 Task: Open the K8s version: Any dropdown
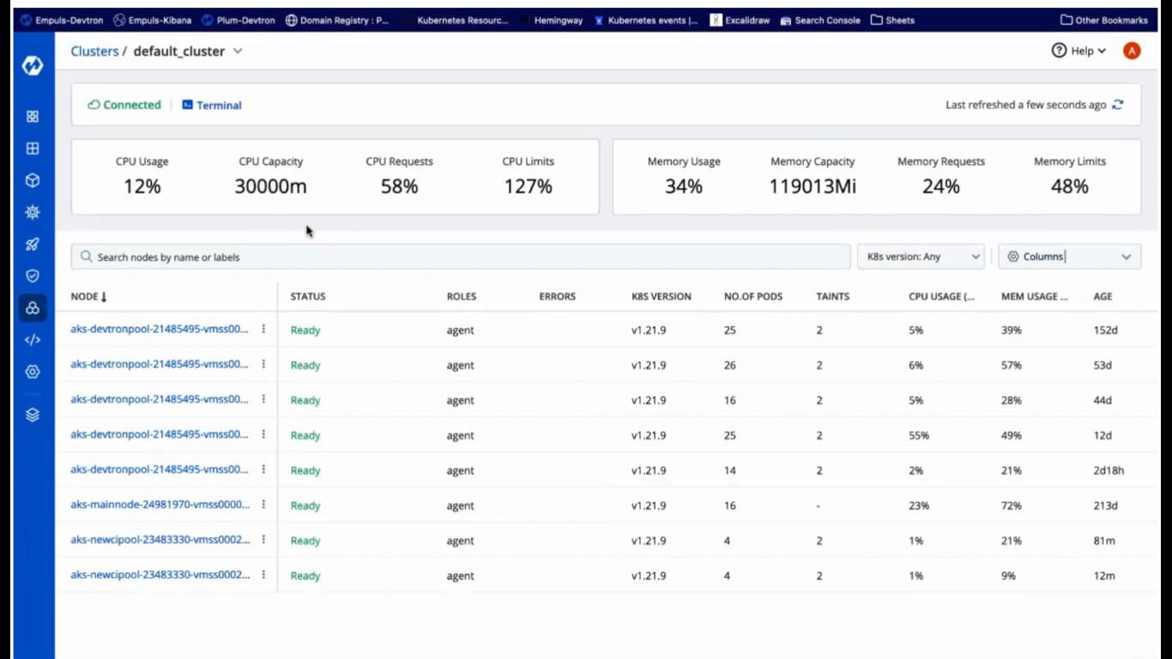point(921,257)
